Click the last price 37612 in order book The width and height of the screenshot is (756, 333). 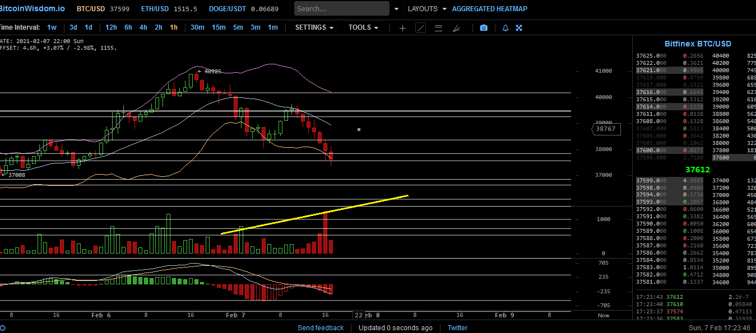tap(698, 170)
